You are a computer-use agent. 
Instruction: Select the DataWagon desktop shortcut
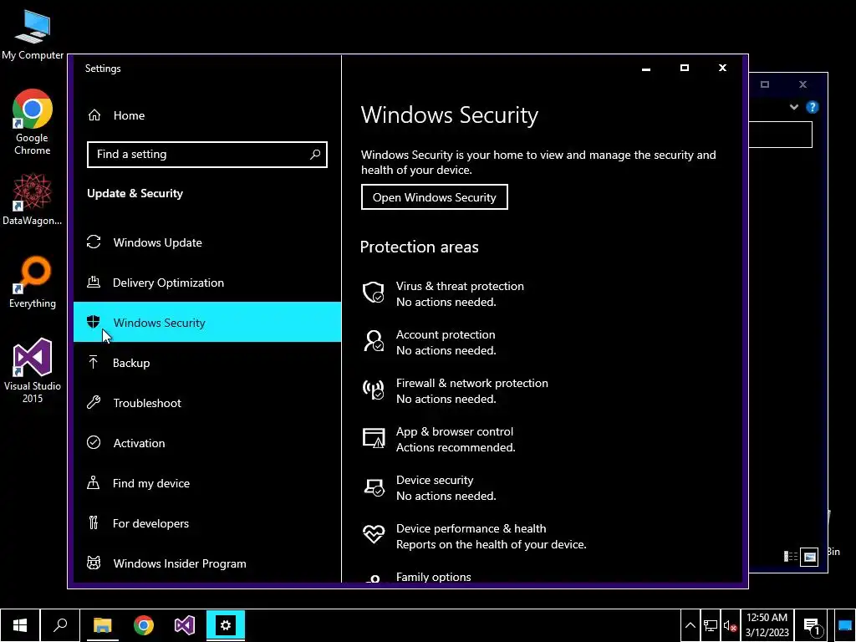click(x=33, y=199)
